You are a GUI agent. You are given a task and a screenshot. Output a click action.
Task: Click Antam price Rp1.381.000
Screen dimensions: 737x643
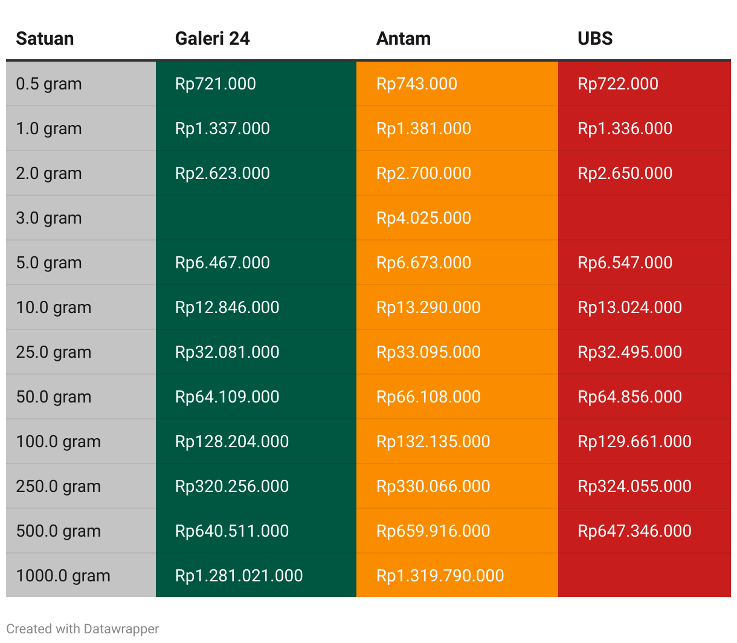(423, 128)
